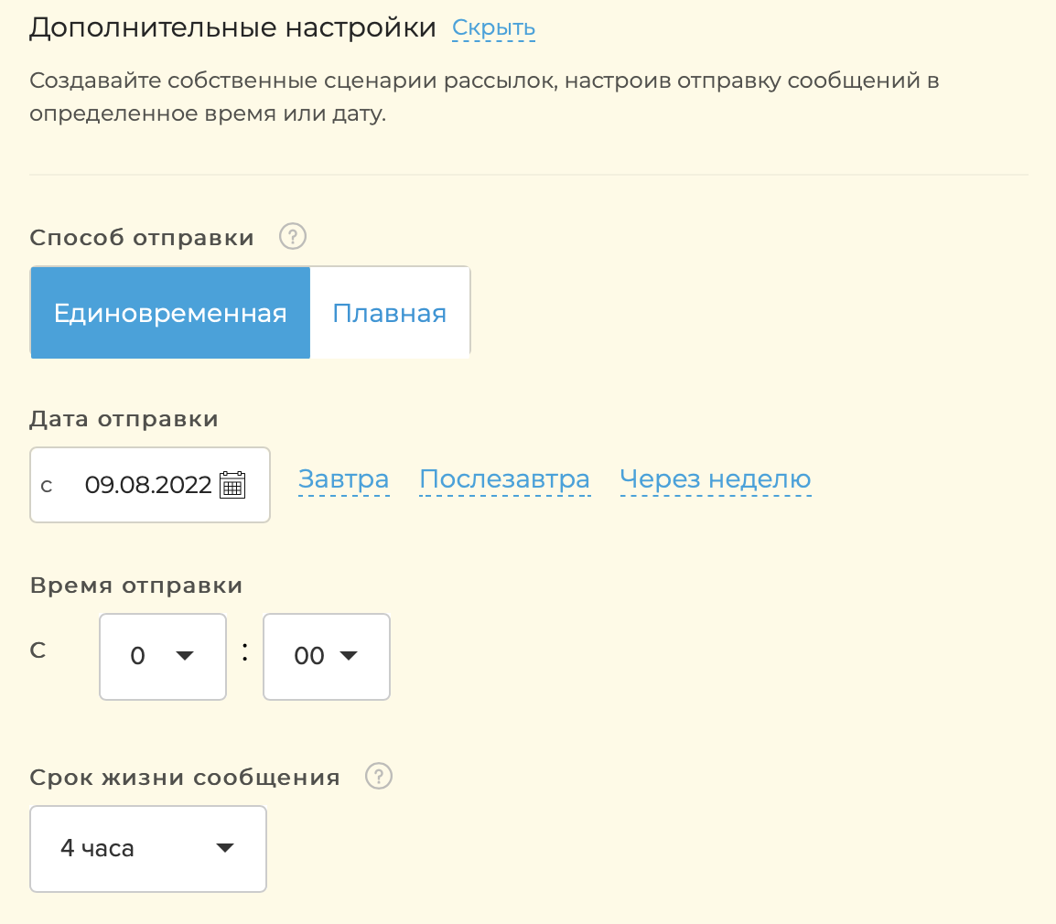Set the send date using the «Завтра» link
The width and height of the screenshot is (1056, 924).
[x=343, y=478]
